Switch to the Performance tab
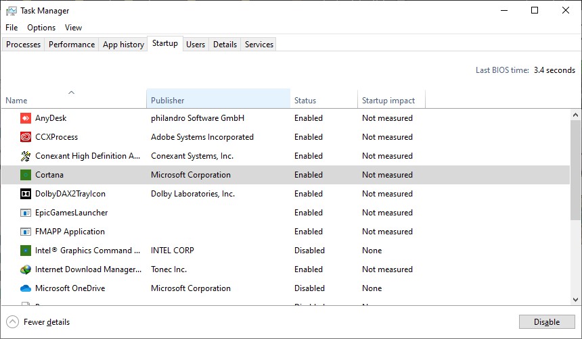The width and height of the screenshot is (582, 339). (x=72, y=45)
